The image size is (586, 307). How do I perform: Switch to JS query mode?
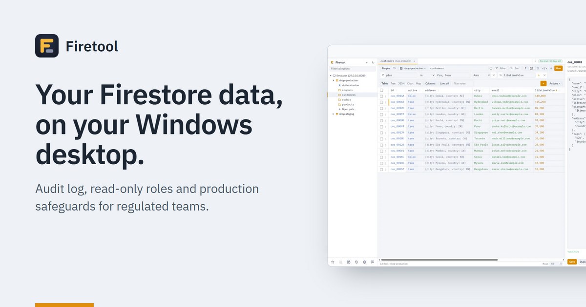[394, 68]
